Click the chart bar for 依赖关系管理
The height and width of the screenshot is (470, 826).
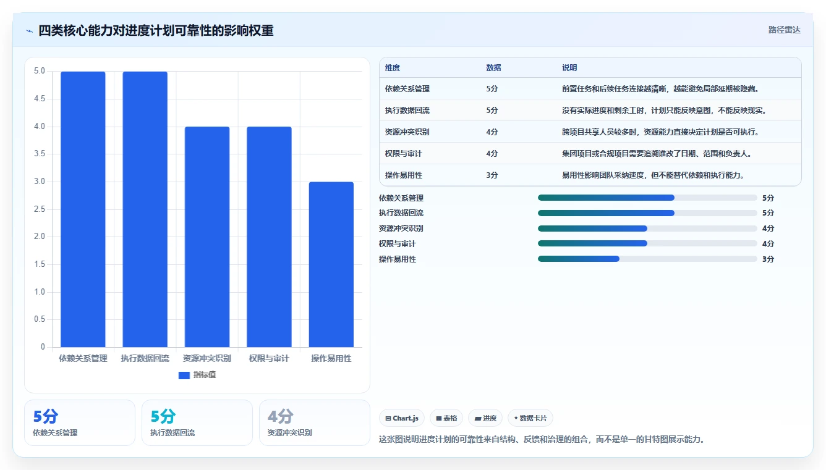point(83,209)
